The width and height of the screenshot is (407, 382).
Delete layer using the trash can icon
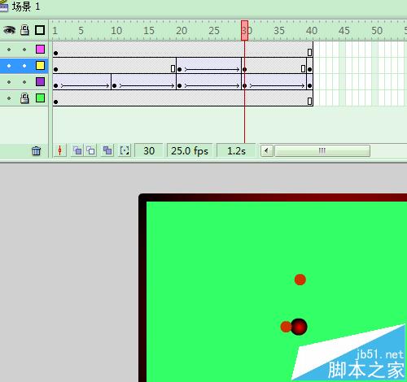(36, 150)
